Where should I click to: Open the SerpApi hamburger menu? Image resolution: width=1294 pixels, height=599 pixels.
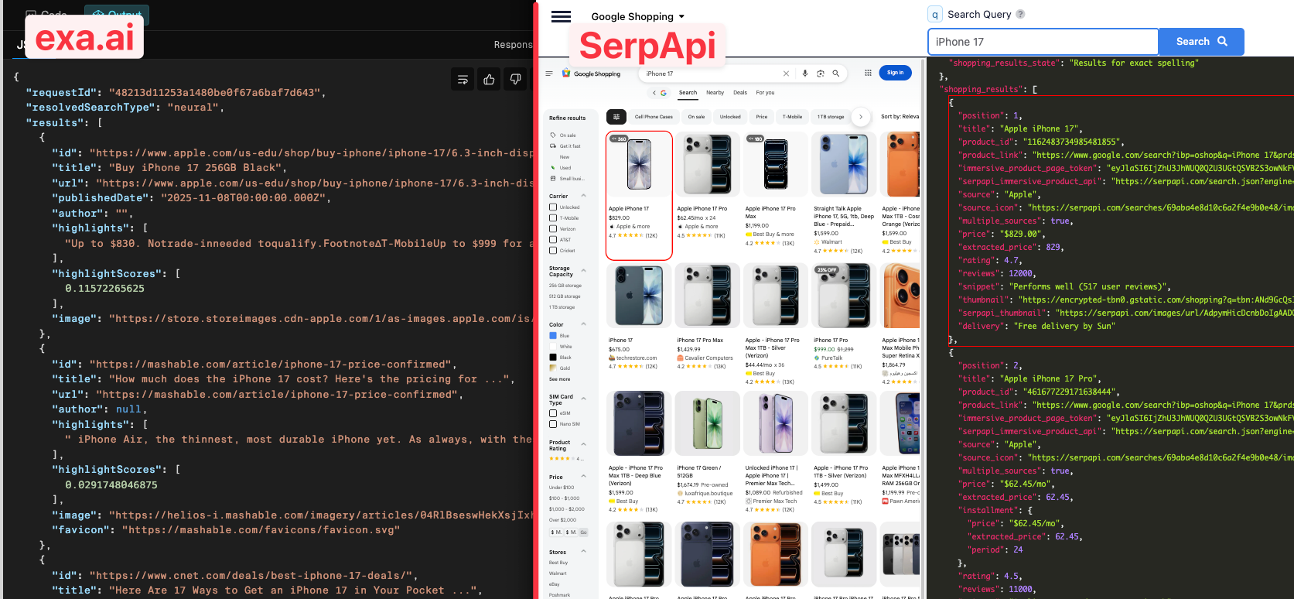(x=561, y=16)
